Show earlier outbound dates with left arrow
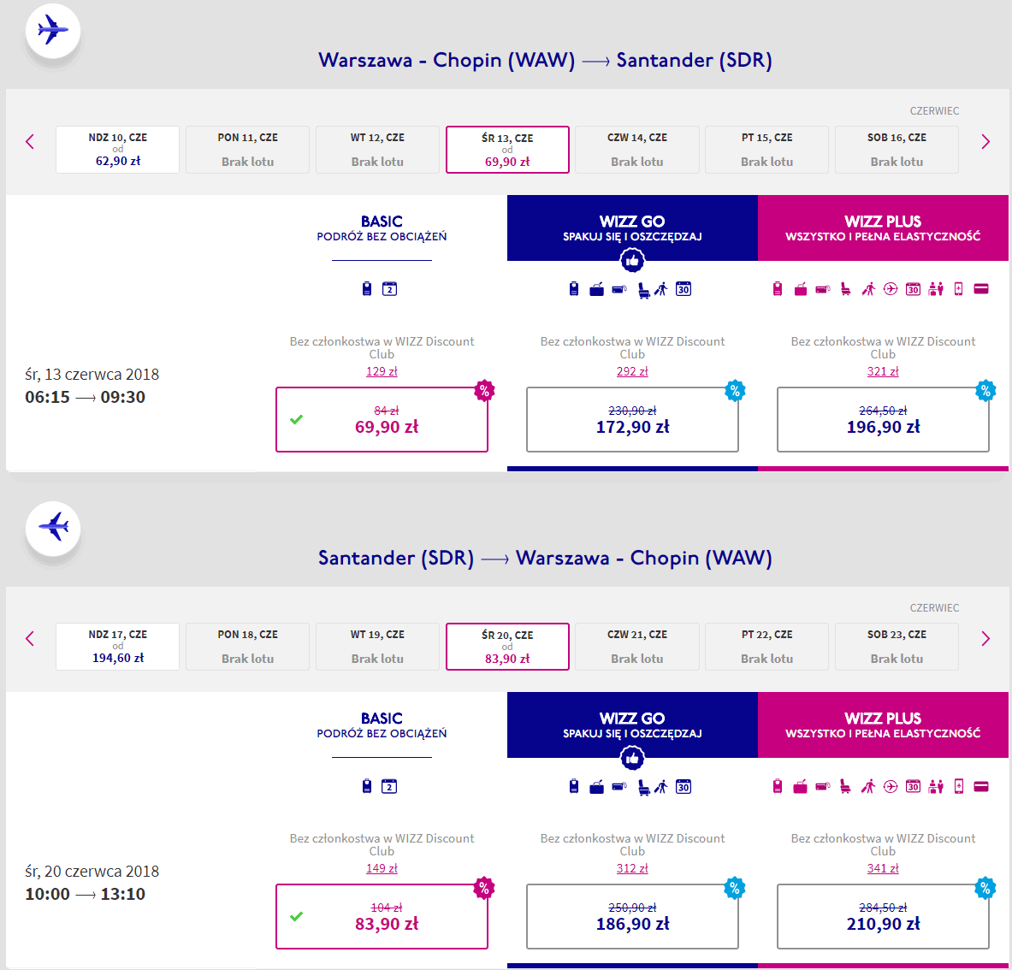The width and height of the screenshot is (1012, 970). 30,141
